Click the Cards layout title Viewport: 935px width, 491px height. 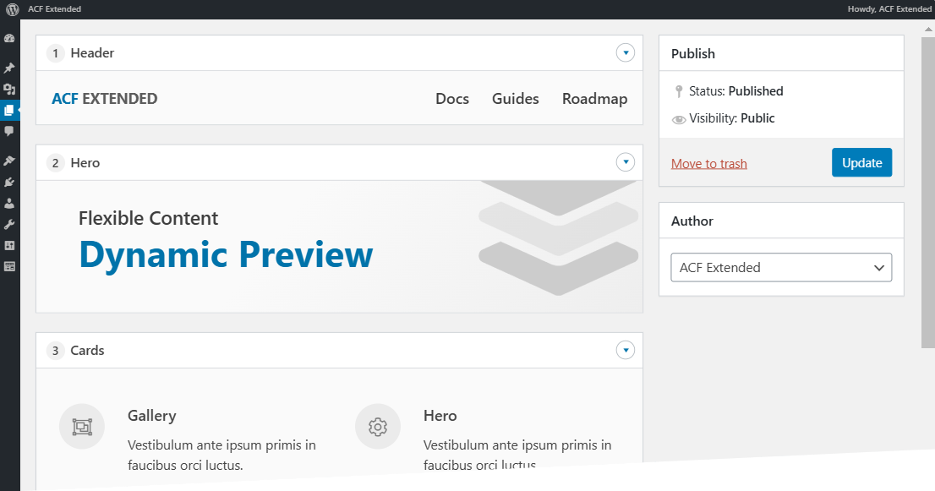click(x=87, y=351)
